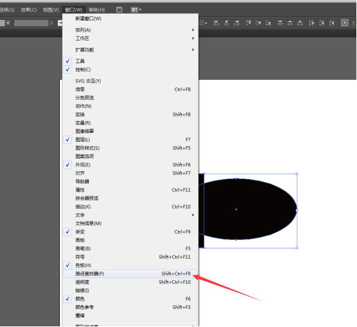Click horizontal align right icon

tap(236, 23)
